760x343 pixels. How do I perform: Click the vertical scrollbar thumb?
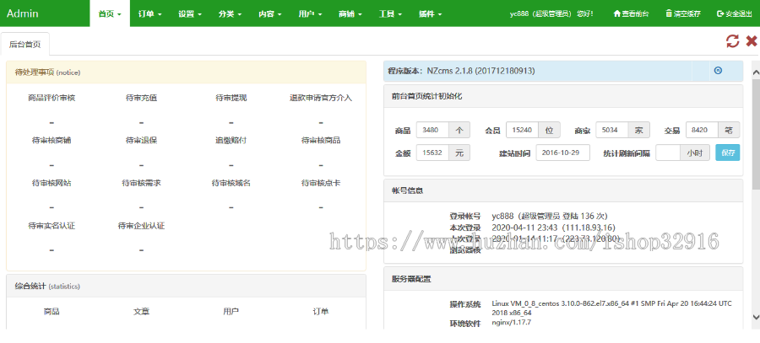(x=756, y=133)
